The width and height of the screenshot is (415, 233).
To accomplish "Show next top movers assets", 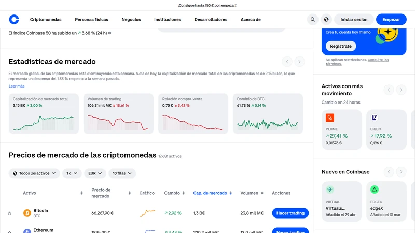I will (x=401, y=90).
